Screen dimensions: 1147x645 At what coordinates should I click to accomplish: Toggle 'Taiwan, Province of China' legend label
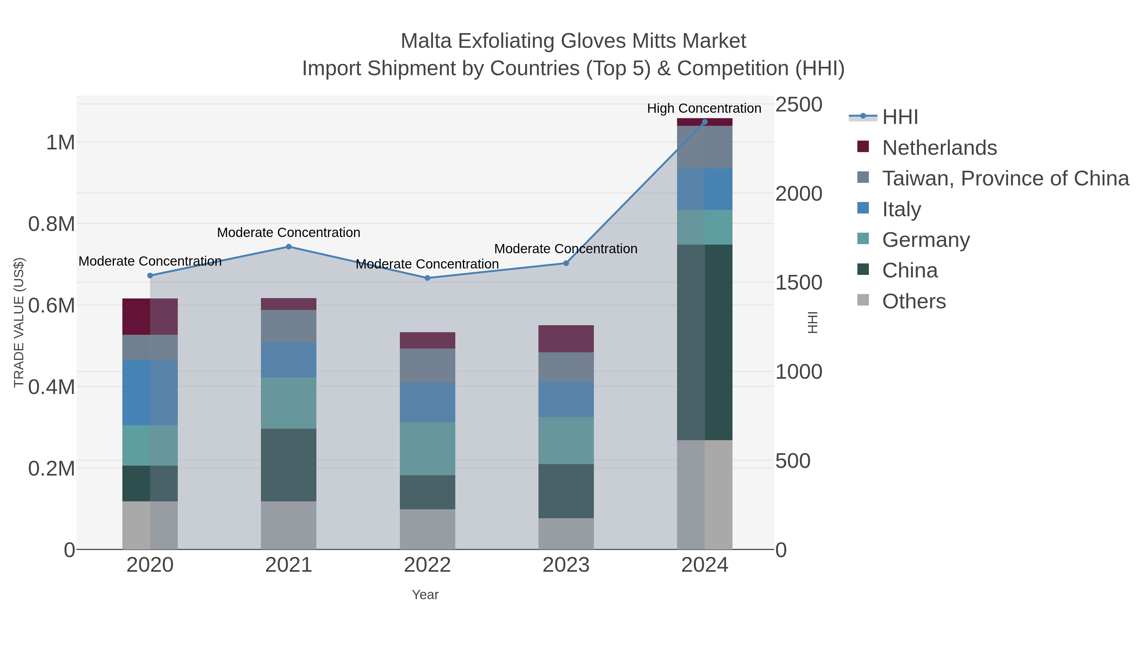tap(1006, 178)
